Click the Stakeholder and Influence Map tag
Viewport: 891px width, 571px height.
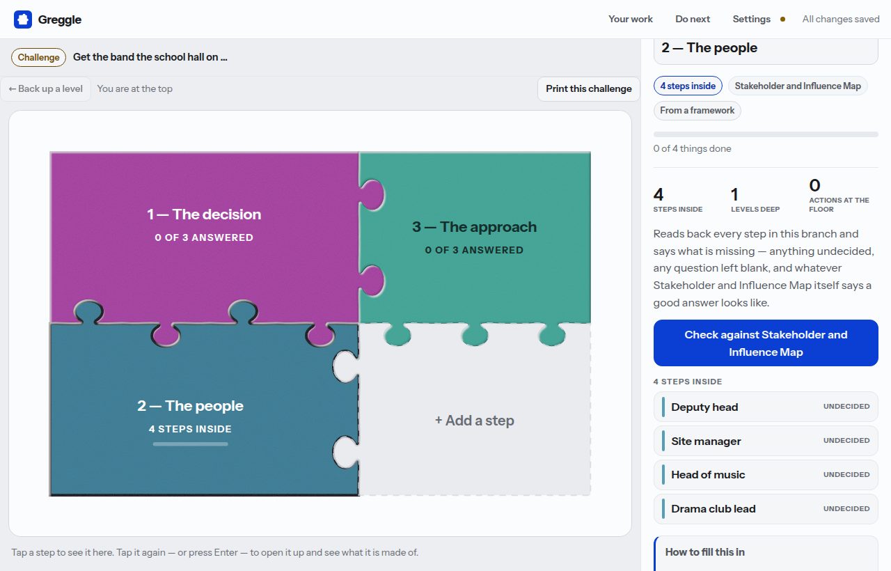(798, 86)
